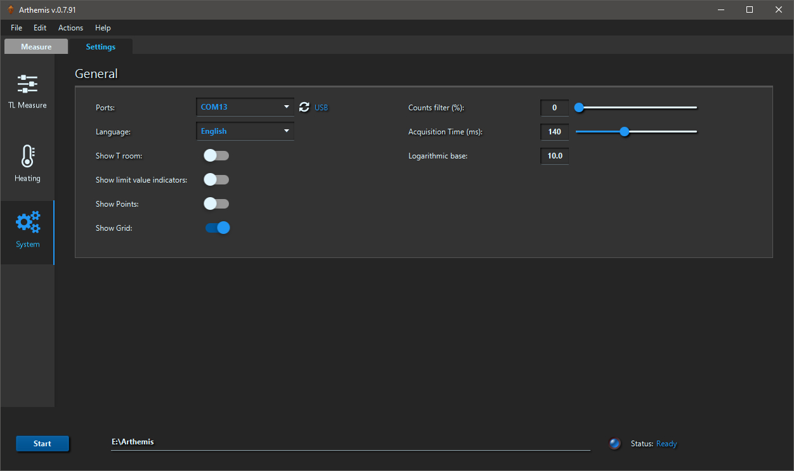The image size is (794, 471).
Task: Open the Help menu
Action: (x=103, y=28)
